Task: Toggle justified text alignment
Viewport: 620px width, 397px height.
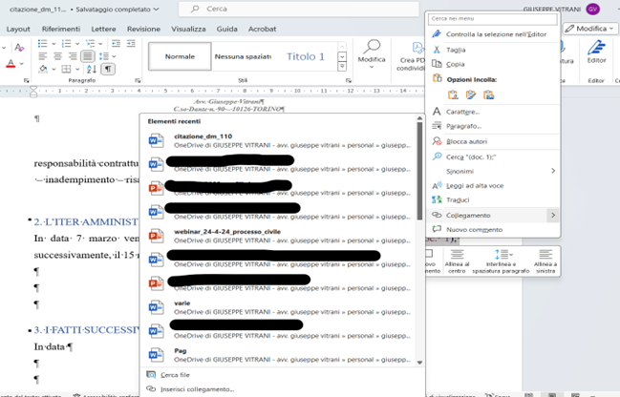Action: point(88,56)
